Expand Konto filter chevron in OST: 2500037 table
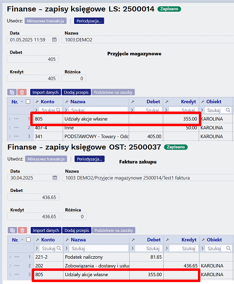234x284 pixels. point(37,248)
